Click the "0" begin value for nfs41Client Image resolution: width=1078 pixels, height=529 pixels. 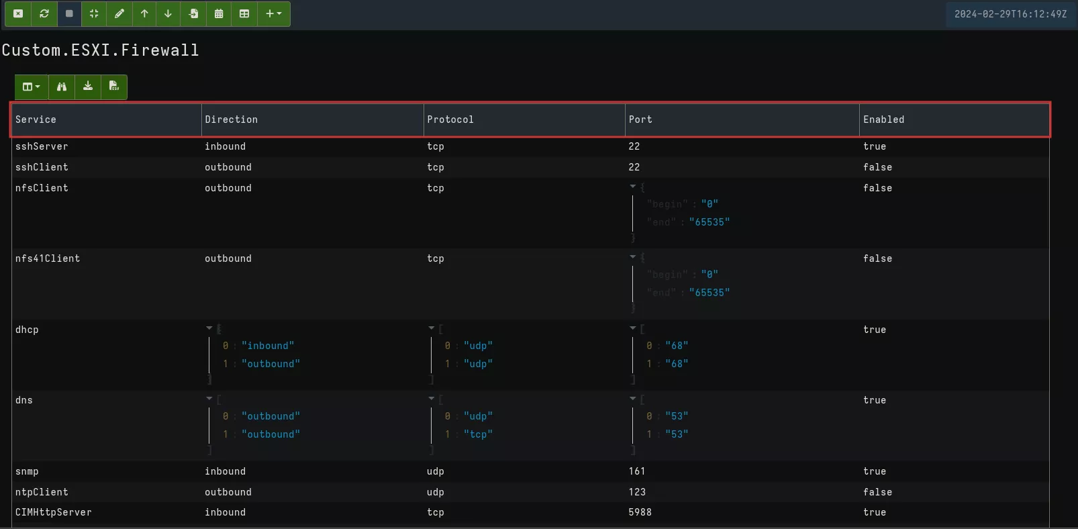pos(710,275)
